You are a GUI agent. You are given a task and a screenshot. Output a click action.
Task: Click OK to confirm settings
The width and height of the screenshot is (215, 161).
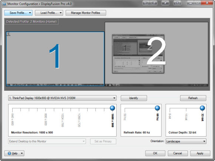tap(155, 153)
